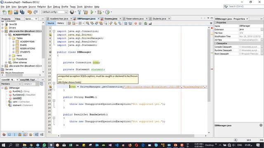Click the Debug Project toolbar icon
This screenshot has width=264, height=148.
coord(99,12)
